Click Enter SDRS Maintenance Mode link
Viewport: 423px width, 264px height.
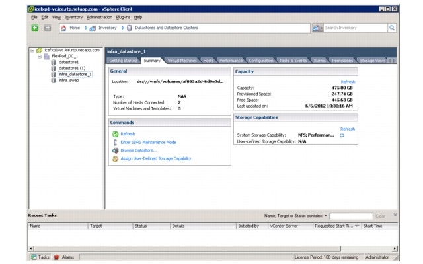[x=148, y=142]
